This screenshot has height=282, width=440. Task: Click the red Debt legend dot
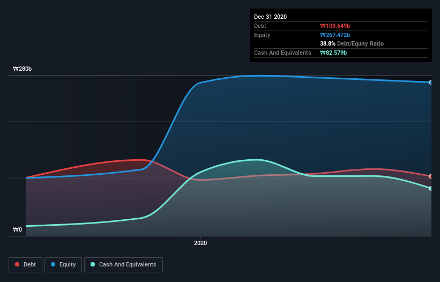[x=17, y=264]
